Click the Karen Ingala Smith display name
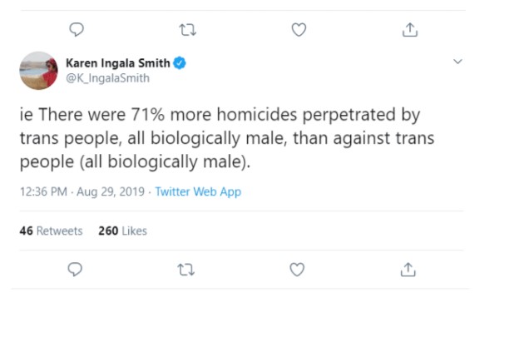The height and width of the screenshot is (357, 514). click(117, 62)
